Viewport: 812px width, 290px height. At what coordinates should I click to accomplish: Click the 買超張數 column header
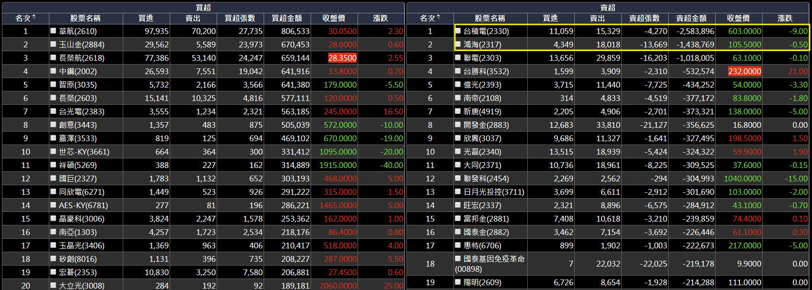[x=240, y=18]
